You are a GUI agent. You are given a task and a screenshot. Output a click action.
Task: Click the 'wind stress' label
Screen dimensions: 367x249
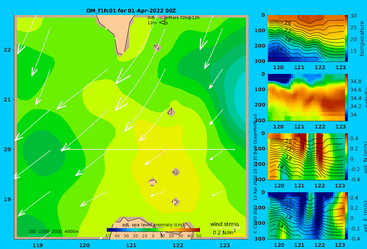pyautogui.click(x=225, y=224)
